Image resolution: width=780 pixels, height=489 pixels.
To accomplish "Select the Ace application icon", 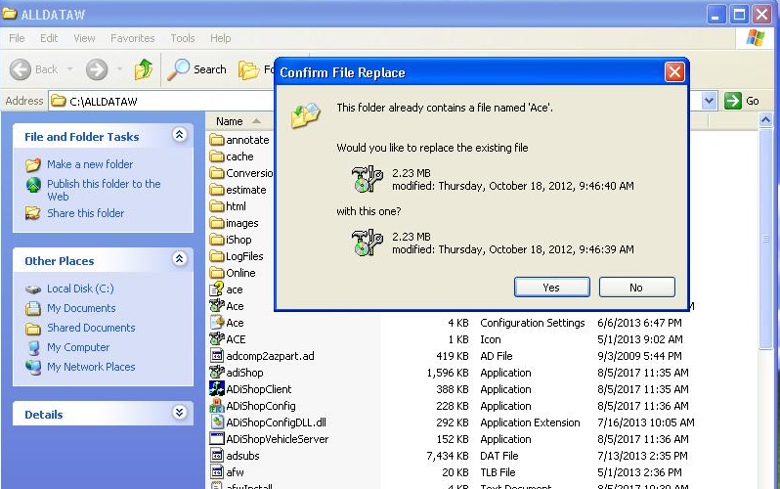I will 217,306.
